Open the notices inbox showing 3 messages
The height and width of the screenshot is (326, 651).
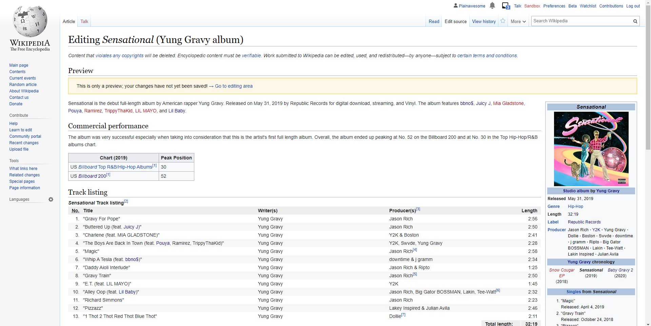pos(505,6)
